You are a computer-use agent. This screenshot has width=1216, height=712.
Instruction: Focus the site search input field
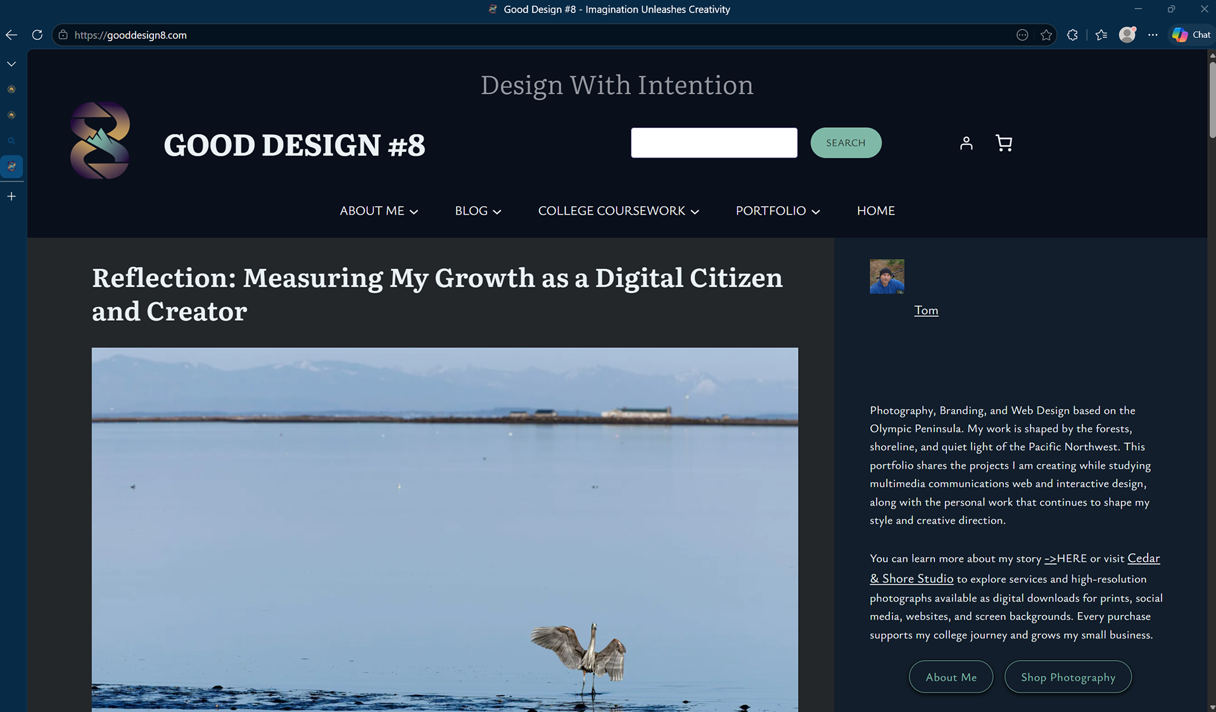pos(714,142)
